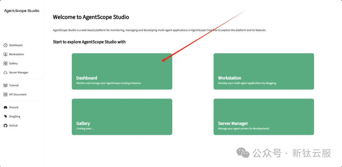342x167 pixels.
Task: Click the Discord logo icon
Action: click(5, 107)
